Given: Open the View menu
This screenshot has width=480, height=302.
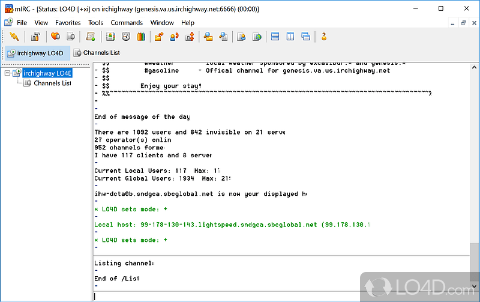Looking at the screenshot, I should pos(41,23).
